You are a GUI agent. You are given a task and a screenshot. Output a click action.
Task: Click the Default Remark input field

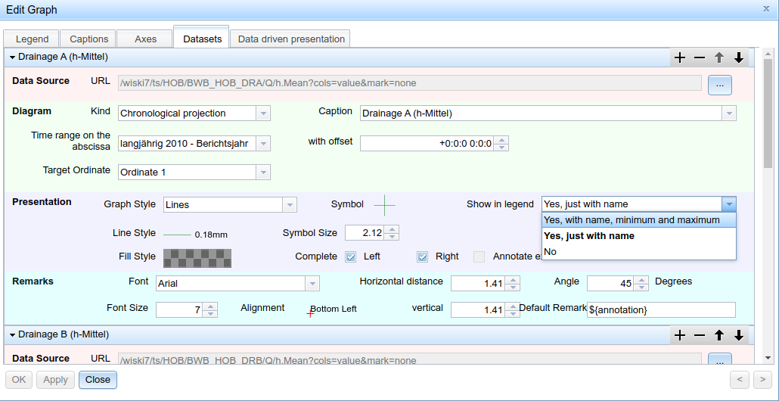tap(661, 310)
